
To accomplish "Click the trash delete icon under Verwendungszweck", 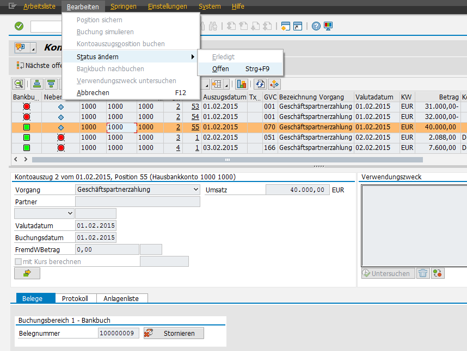I will [423, 273].
